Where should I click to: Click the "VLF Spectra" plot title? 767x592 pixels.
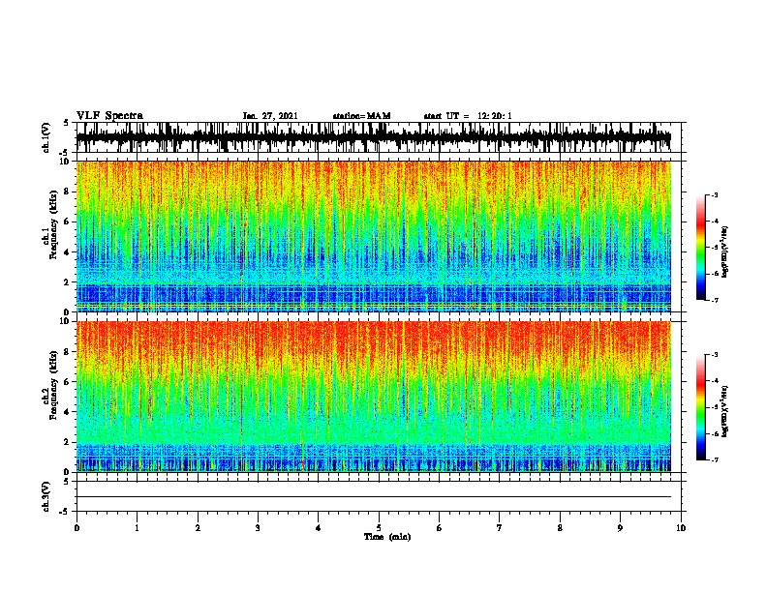click(109, 116)
